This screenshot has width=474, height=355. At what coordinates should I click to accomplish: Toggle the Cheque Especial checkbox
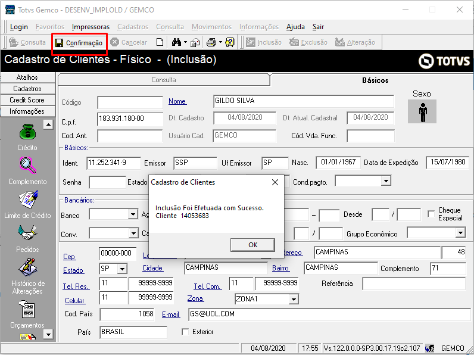click(431, 214)
